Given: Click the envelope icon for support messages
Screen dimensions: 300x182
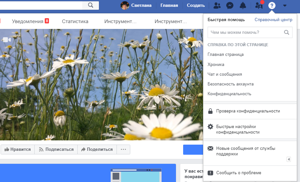Looking at the screenshot, I should pos(210,148).
